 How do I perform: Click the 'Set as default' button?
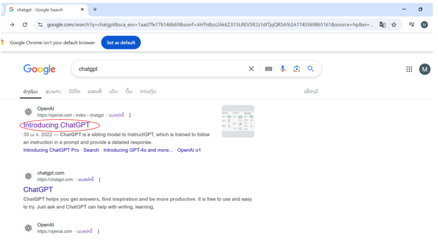tap(121, 43)
